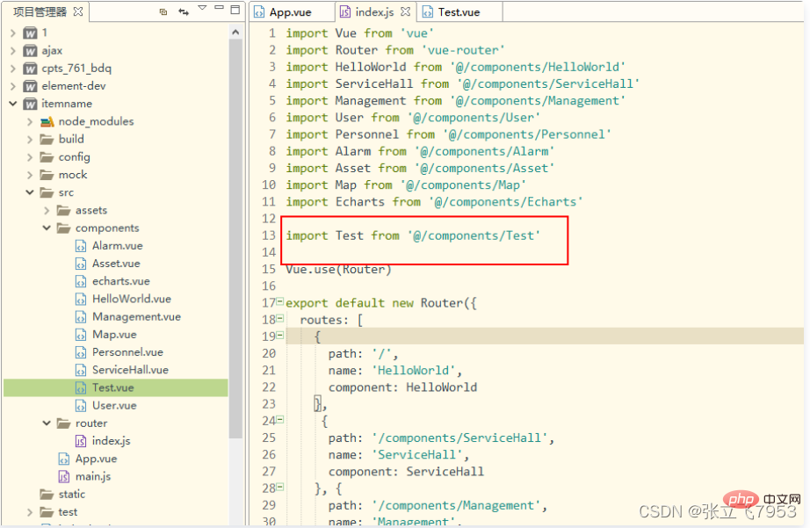The image size is (810, 528).
Task: Expand the build folder
Action: pos(30,139)
